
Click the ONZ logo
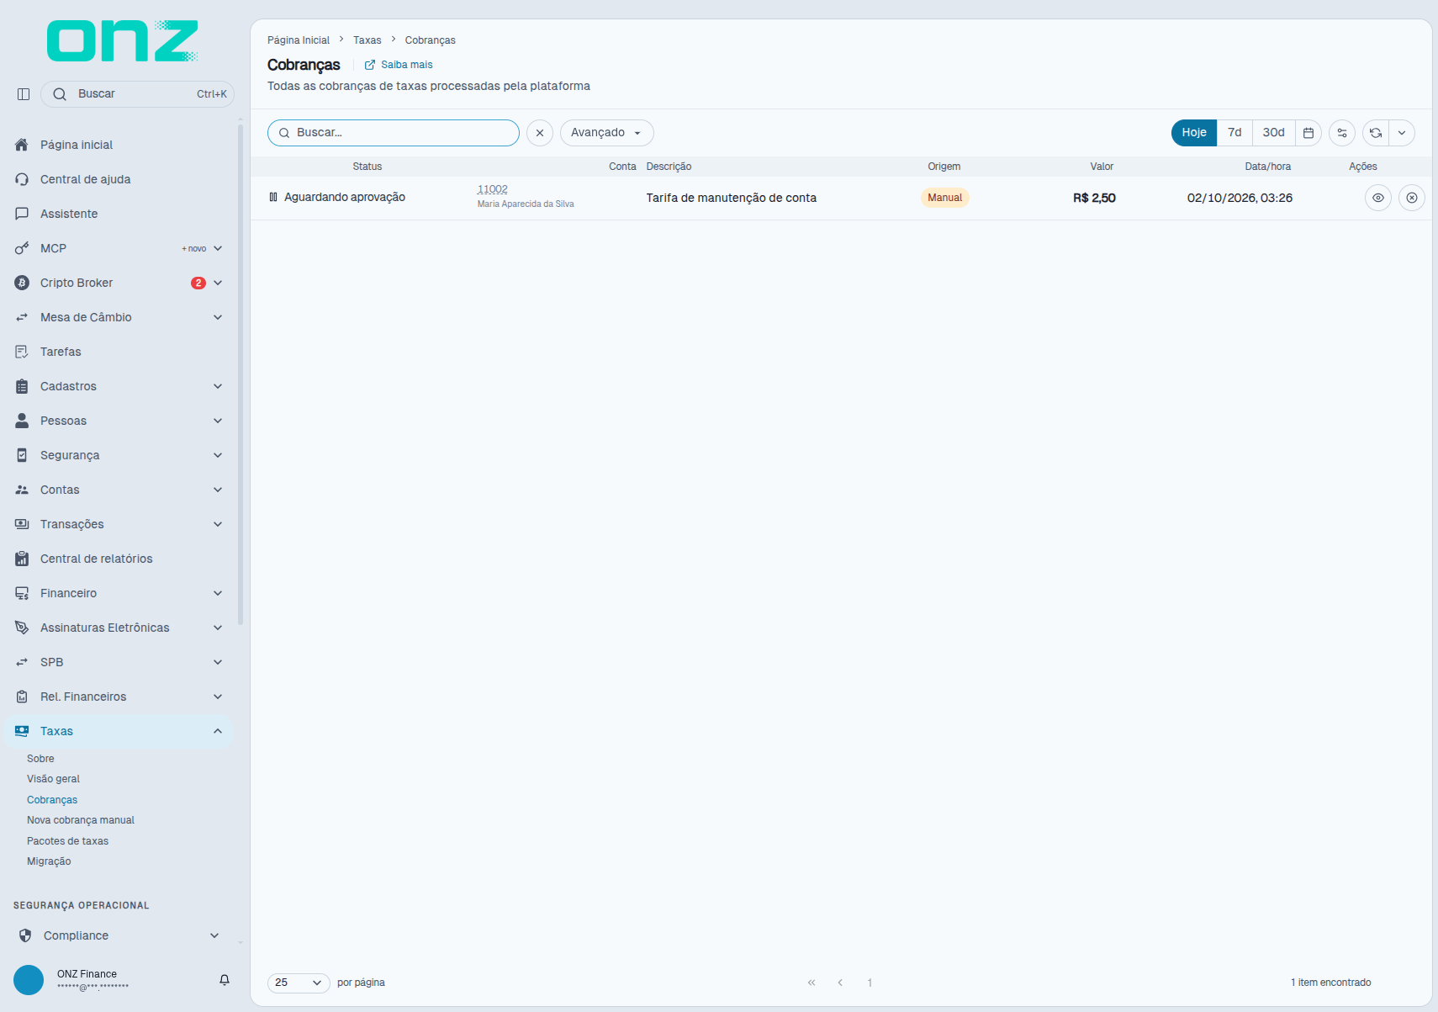pyautogui.click(x=123, y=40)
